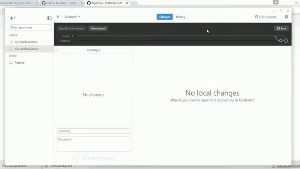Switch to the Branches browser tab
Viewport: 300px width, 169px height.
click(x=107, y=3)
